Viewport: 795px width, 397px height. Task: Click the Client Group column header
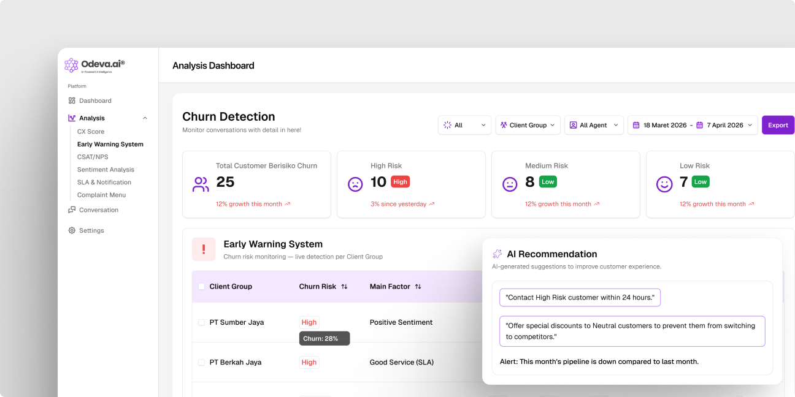(231, 286)
